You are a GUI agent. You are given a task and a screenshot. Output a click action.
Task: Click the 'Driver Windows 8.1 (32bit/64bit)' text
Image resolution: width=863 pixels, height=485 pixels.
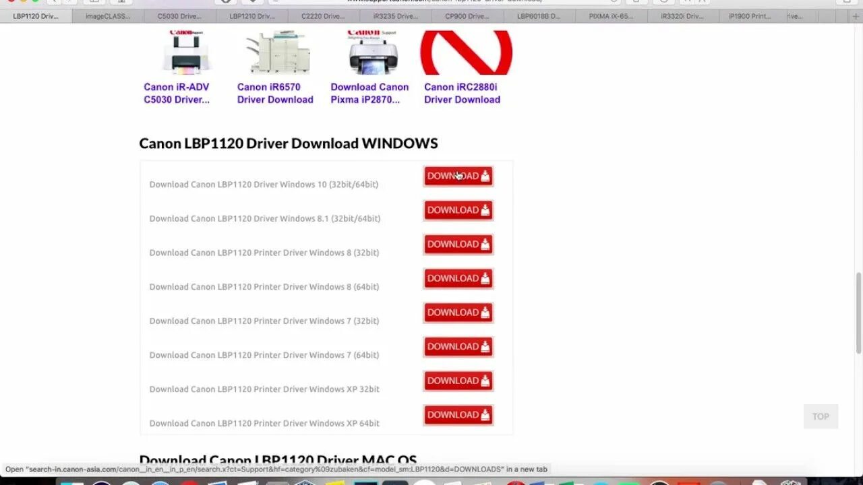click(x=317, y=218)
